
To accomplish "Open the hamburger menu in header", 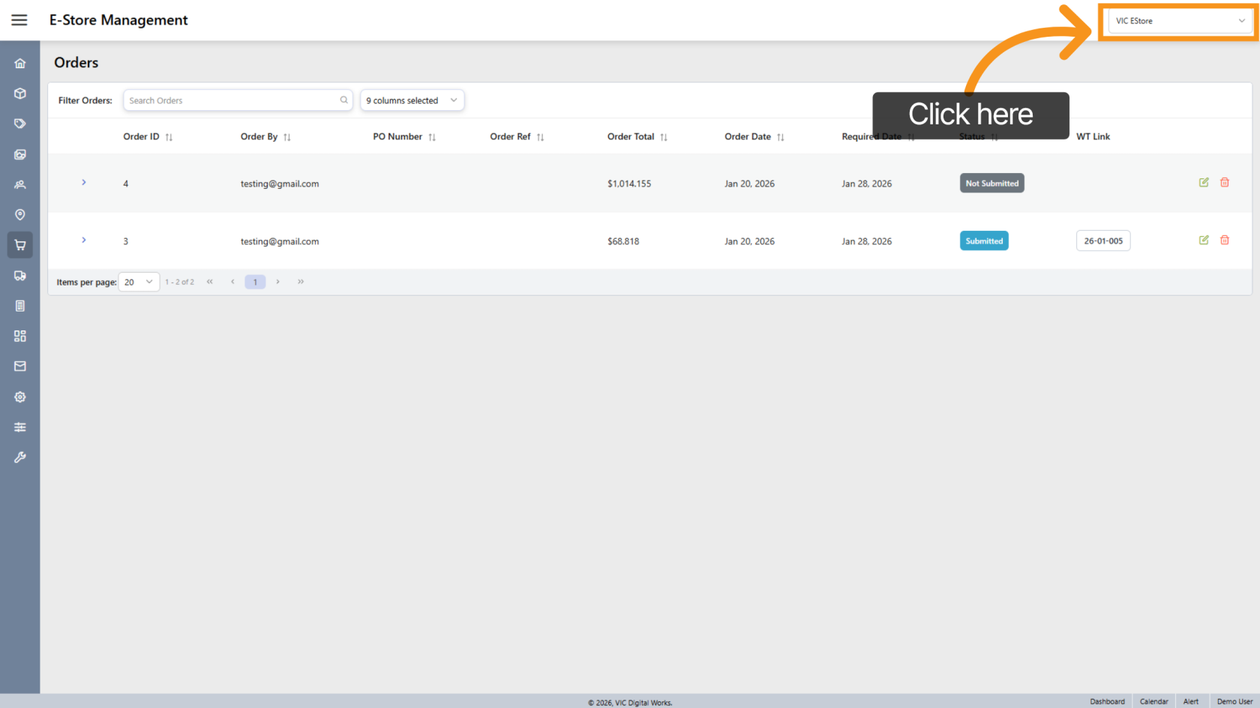I will [19, 20].
